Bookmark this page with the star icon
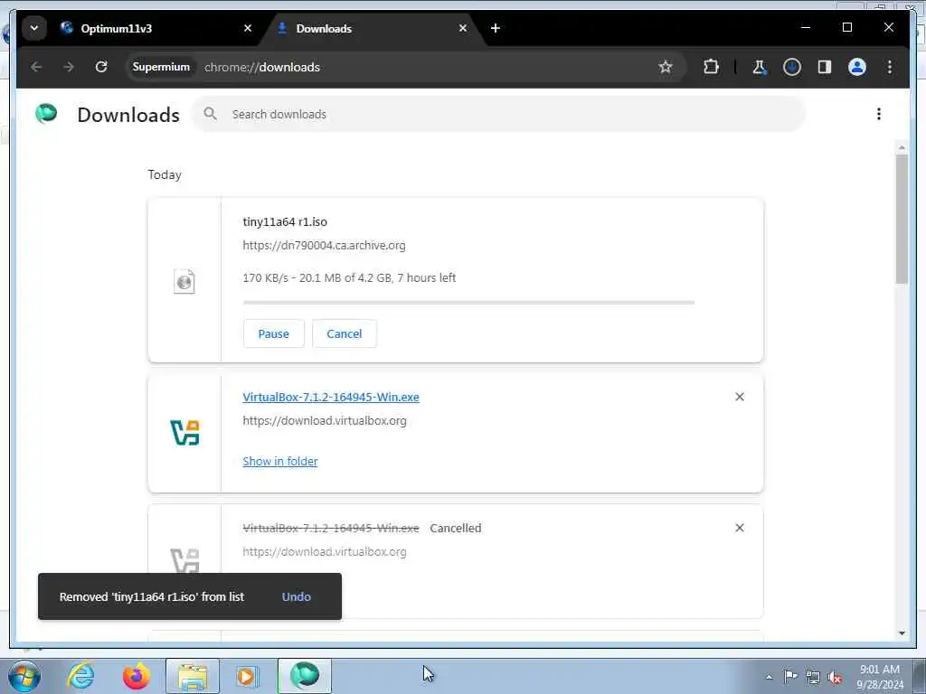Screen dimensions: 926x694 point(666,67)
